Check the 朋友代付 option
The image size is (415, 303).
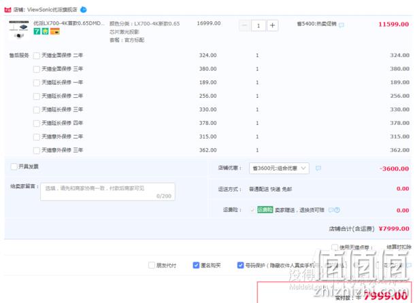coord(152,265)
